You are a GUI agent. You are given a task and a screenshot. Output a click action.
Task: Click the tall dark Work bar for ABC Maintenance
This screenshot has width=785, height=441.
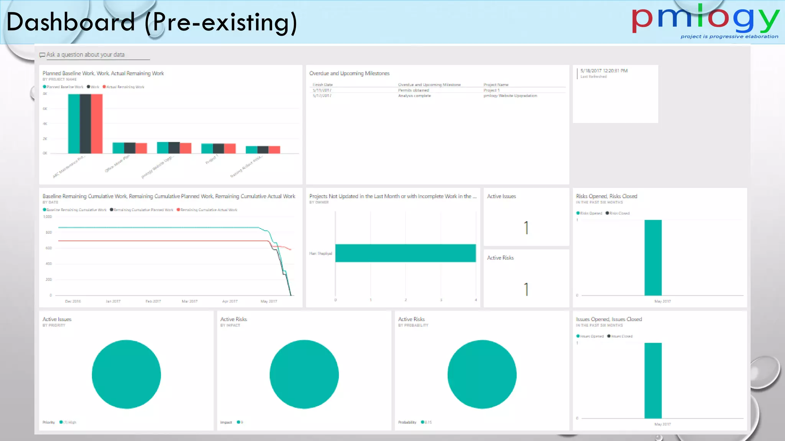click(85, 124)
